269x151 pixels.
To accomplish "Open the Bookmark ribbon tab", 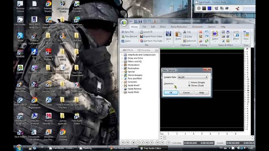I will coord(197,27).
